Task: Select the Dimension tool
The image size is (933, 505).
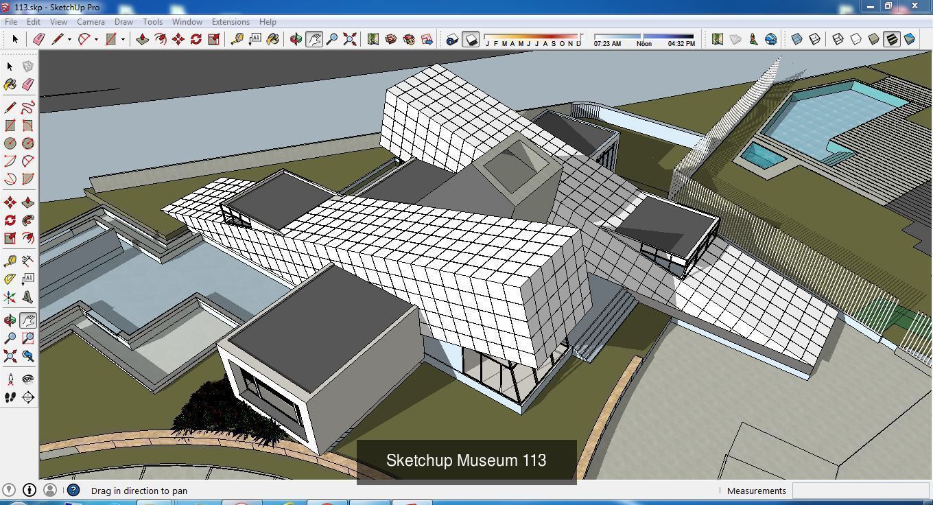Action: coord(28,261)
